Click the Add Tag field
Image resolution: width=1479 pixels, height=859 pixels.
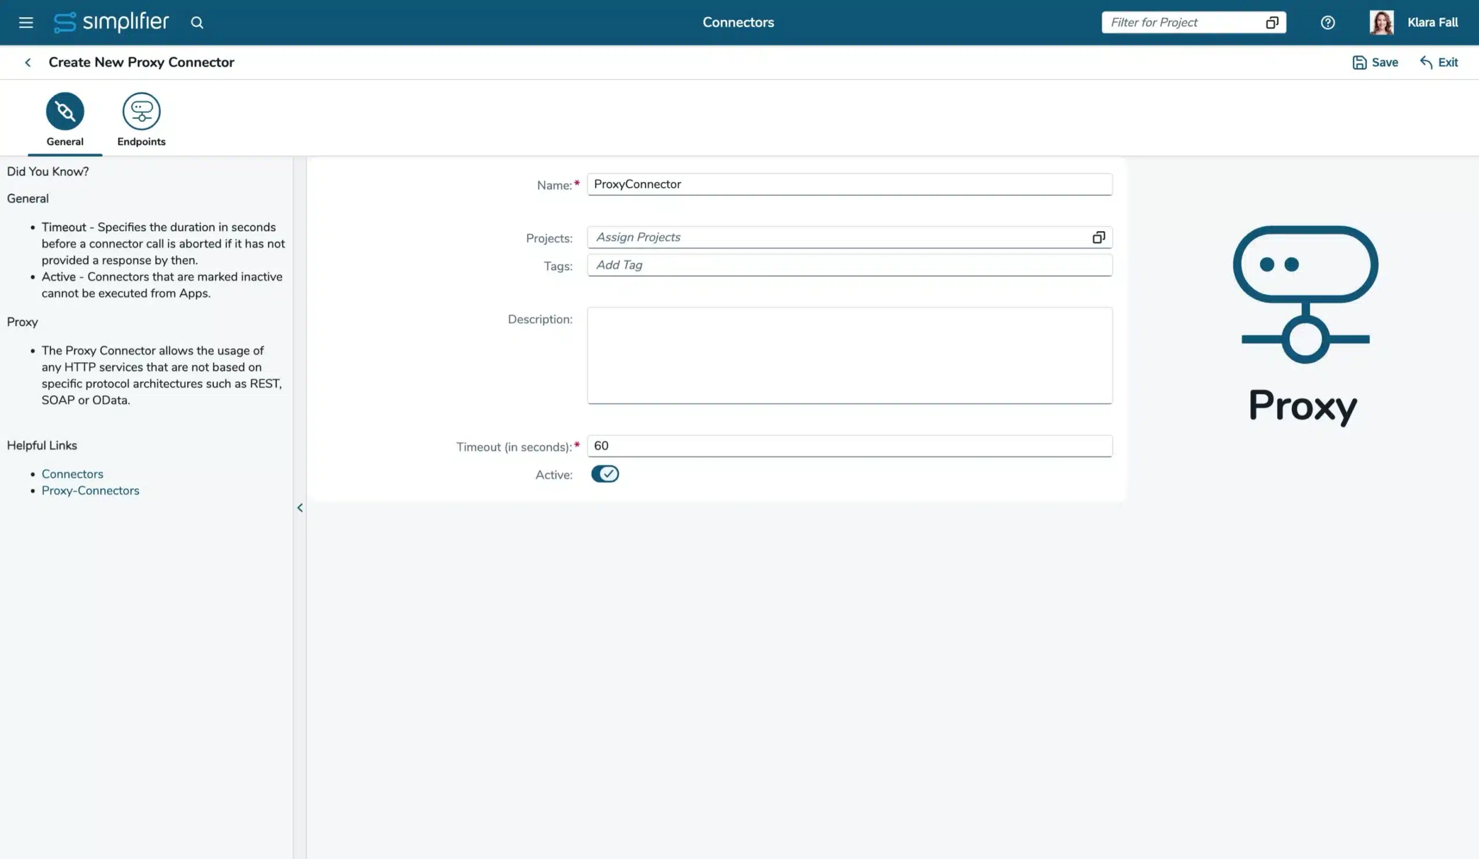pyautogui.click(x=849, y=265)
